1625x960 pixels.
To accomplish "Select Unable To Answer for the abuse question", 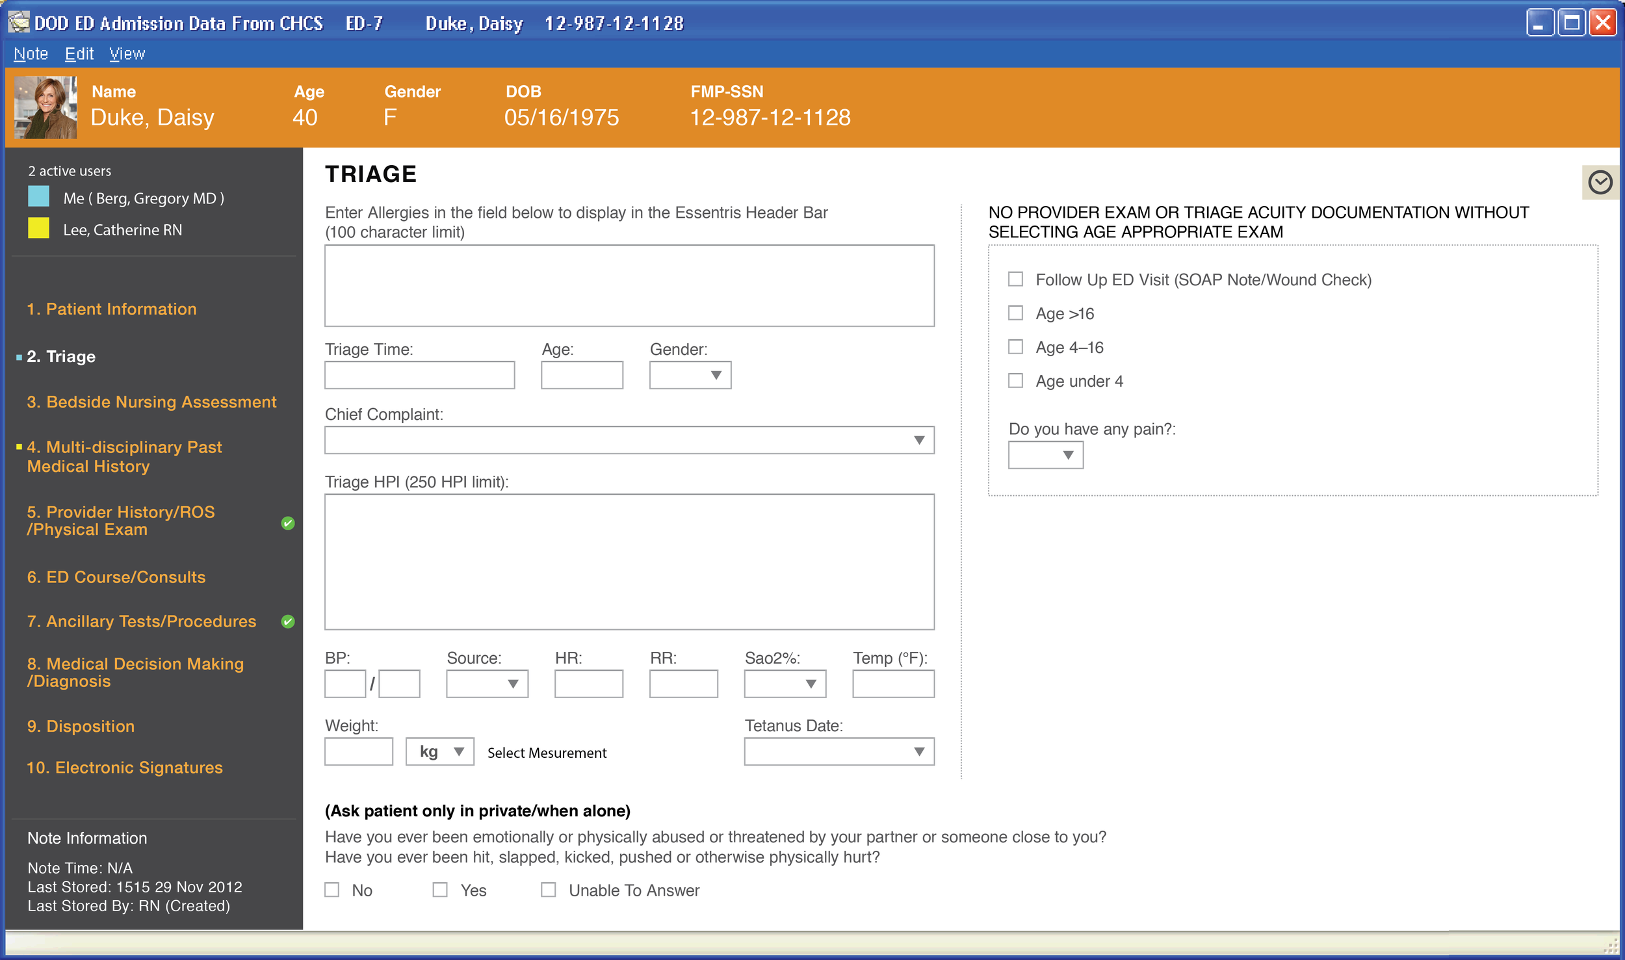I will [549, 890].
